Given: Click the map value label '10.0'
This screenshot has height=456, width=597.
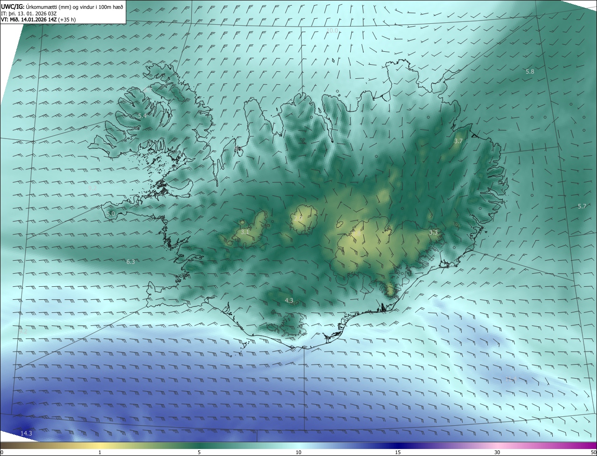Looking at the screenshot, I should (332, 31).
